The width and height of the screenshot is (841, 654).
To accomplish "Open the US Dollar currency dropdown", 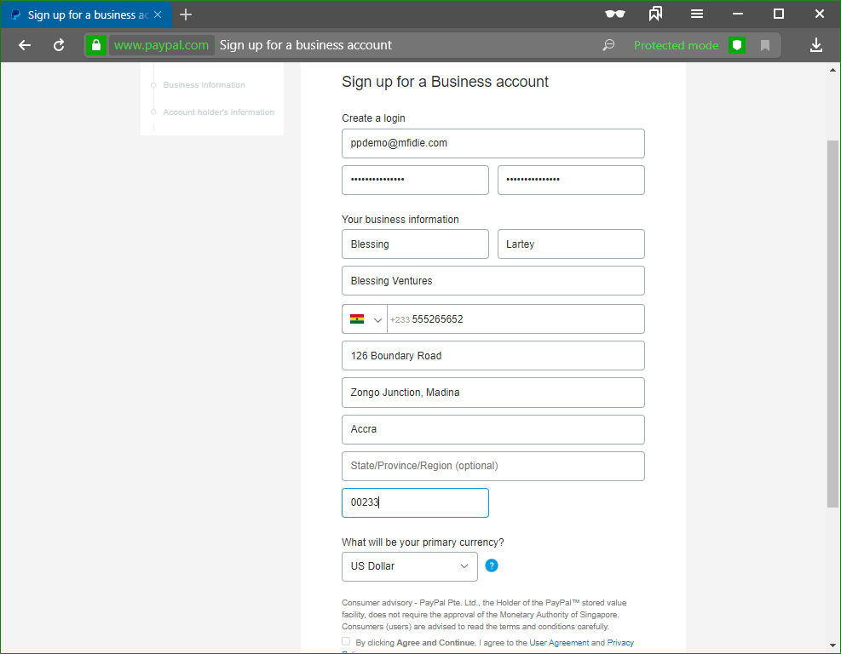I will coord(409,566).
